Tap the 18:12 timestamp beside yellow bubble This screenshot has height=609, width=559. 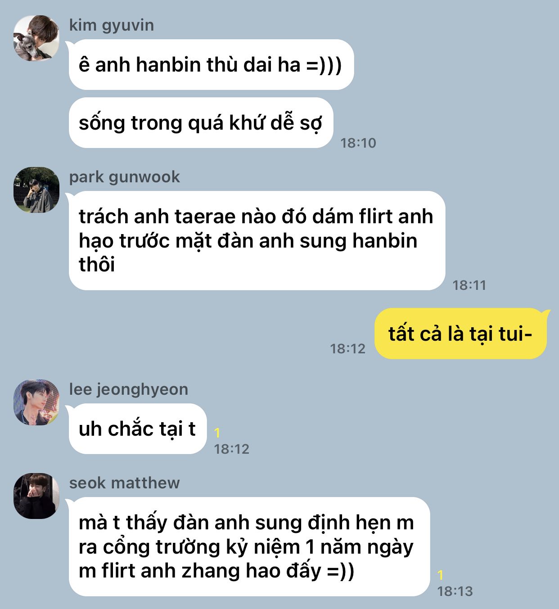(x=348, y=349)
